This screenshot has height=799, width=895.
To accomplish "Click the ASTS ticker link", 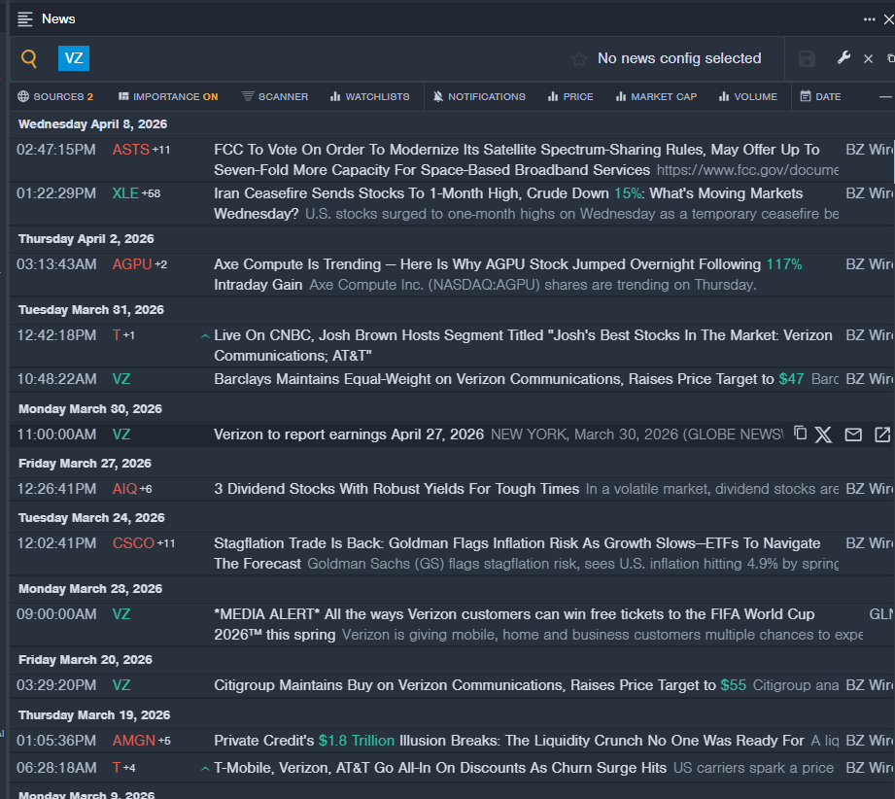I will point(130,150).
